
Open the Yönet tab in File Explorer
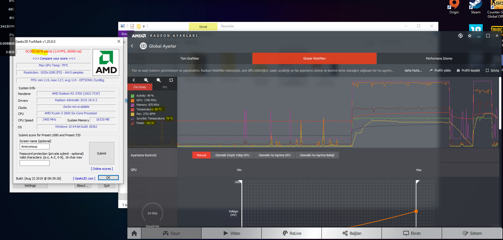pyautogui.click(x=203, y=27)
